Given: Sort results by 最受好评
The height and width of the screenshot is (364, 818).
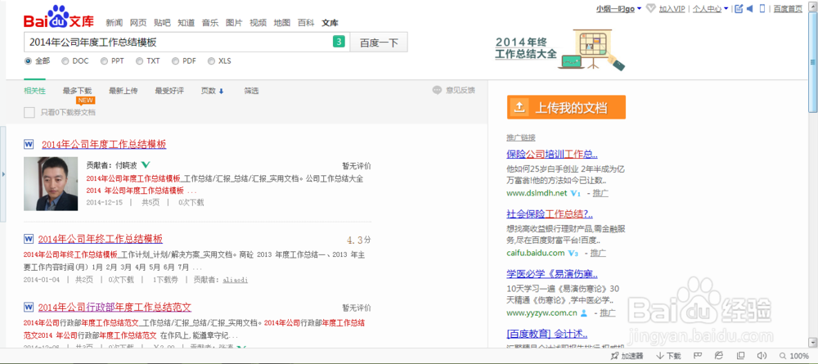Looking at the screenshot, I should [x=169, y=91].
